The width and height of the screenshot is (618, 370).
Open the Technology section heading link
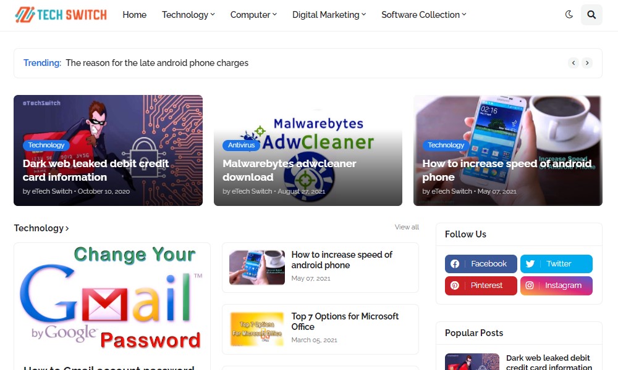pyautogui.click(x=41, y=228)
